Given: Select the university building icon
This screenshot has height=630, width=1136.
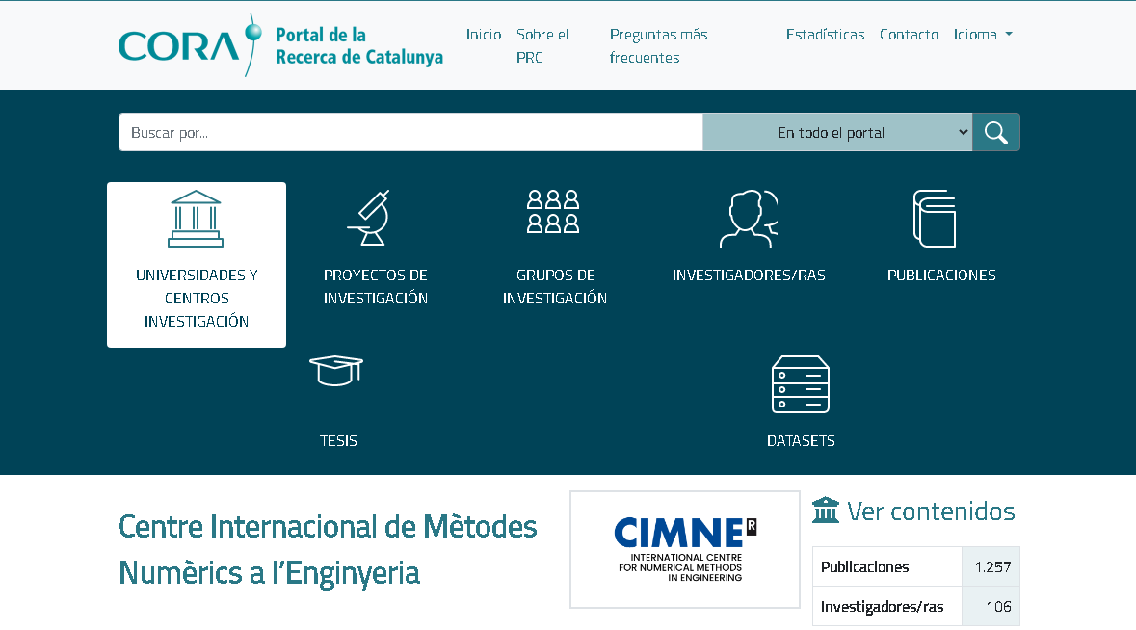Looking at the screenshot, I should pyautogui.click(x=196, y=219).
